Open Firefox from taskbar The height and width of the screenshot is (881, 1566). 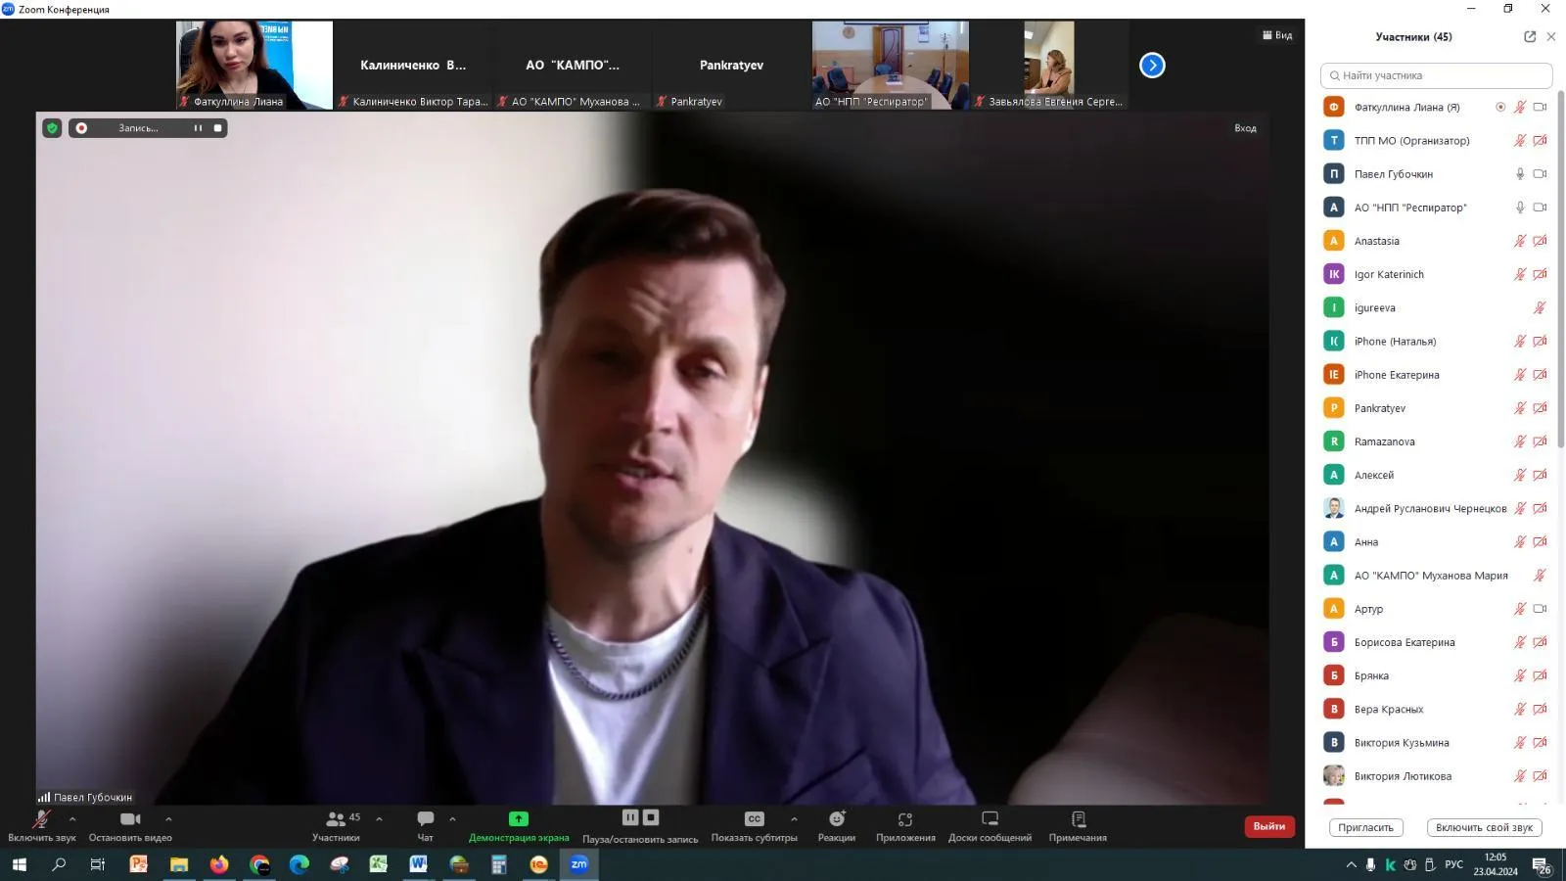pos(218,864)
